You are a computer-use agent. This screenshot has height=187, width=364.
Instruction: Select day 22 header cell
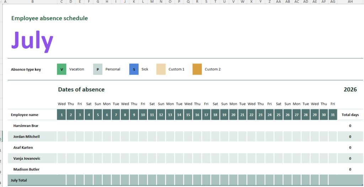[251, 115]
